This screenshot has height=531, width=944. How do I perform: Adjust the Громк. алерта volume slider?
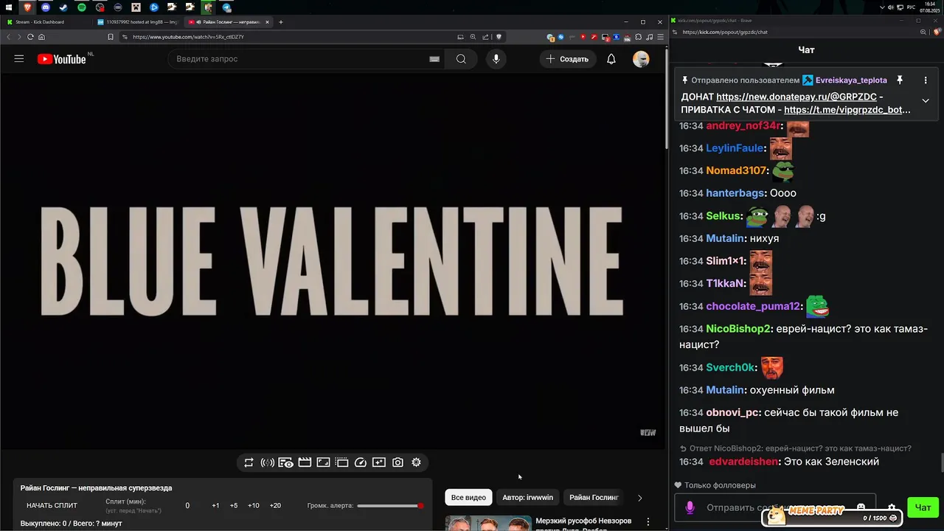pyautogui.click(x=390, y=505)
